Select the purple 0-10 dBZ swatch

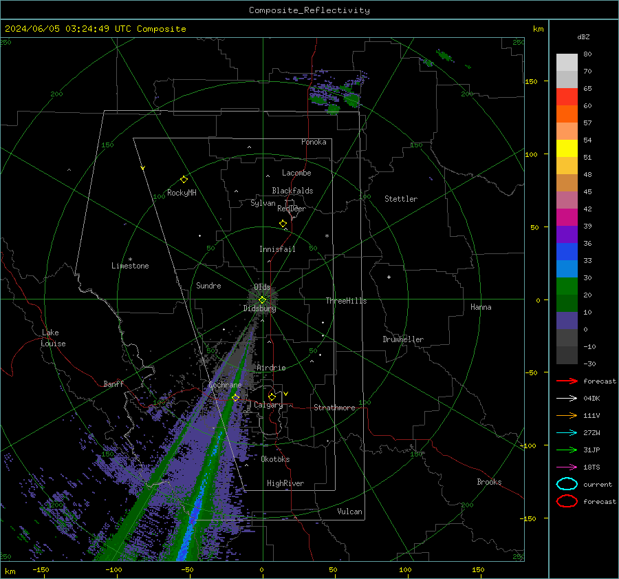pos(567,321)
